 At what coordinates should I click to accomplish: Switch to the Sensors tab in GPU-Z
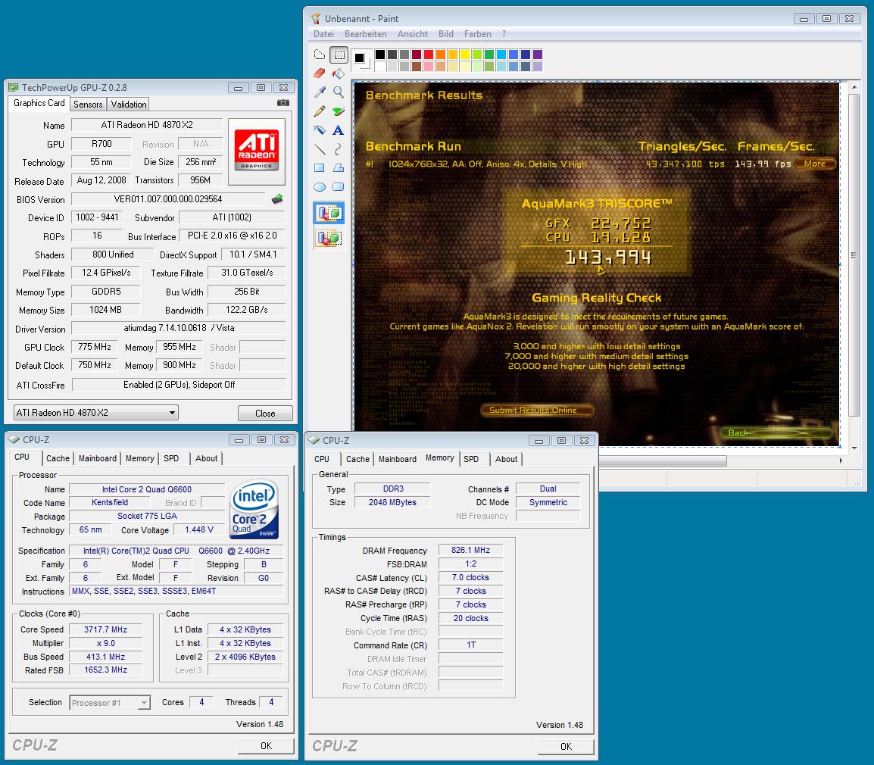[x=88, y=105]
